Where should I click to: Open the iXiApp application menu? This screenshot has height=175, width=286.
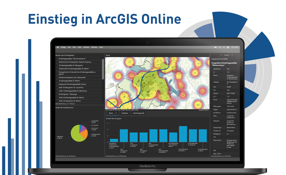tap(63, 47)
